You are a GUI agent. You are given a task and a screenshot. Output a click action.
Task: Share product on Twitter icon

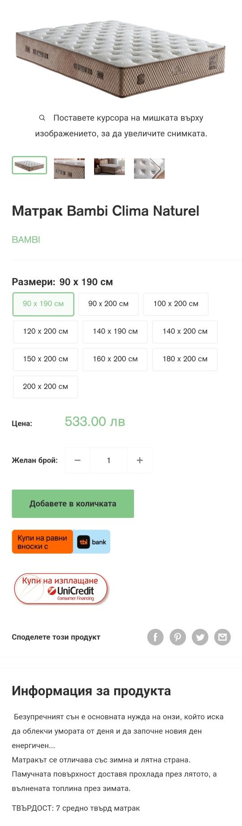point(200,637)
